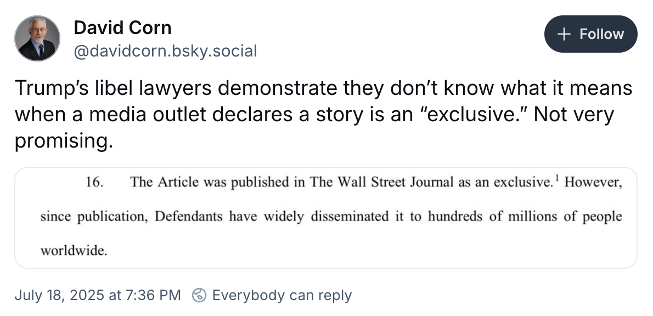
Task: Visit the @davidcorn.bsky.social handle link
Action: (x=165, y=51)
